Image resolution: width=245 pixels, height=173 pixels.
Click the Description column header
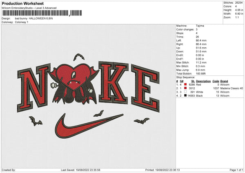point(203,81)
